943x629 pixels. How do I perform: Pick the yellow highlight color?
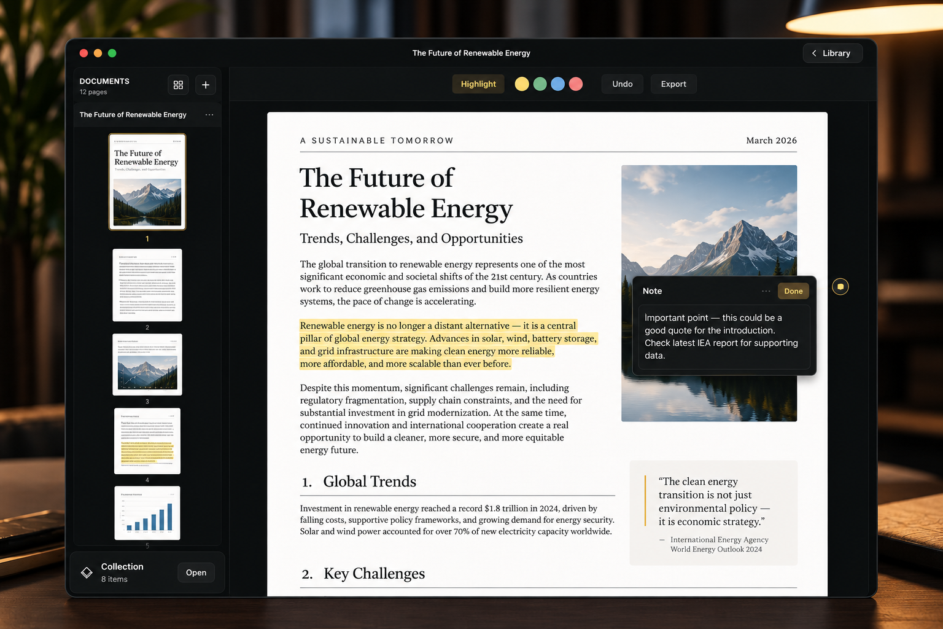coord(522,84)
